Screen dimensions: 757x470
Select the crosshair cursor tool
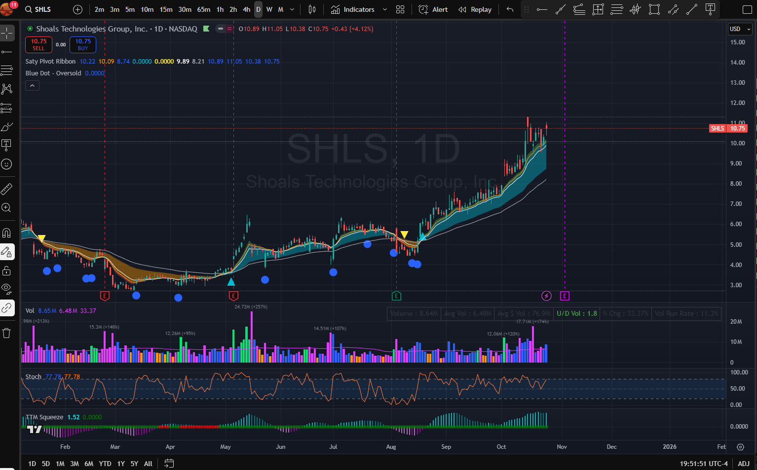7,33
